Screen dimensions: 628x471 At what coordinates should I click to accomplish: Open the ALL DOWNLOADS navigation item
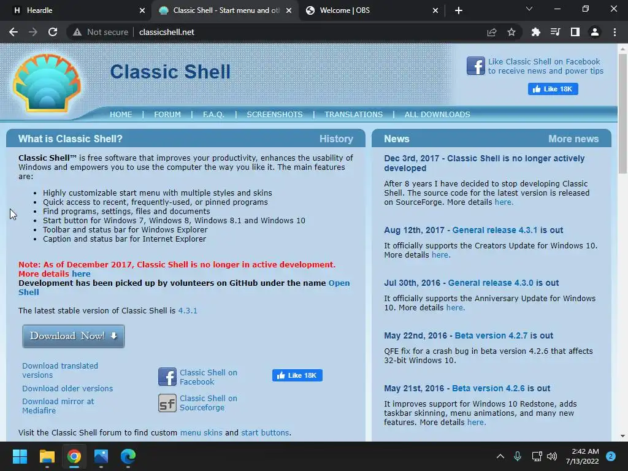point(437,115)
